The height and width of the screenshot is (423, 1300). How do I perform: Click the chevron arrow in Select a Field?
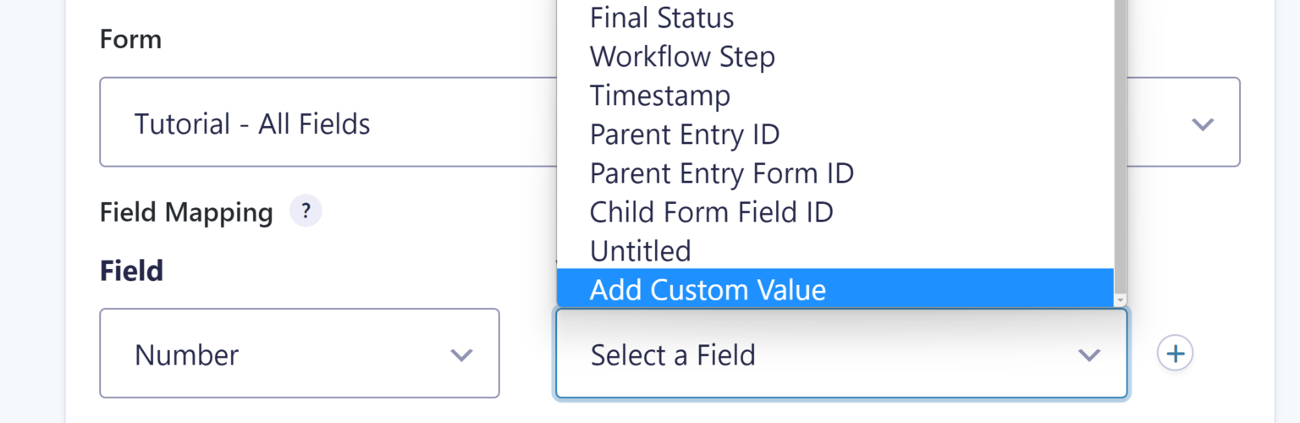1088,354
